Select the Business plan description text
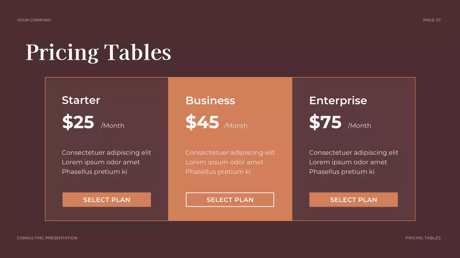The image size is (460, 258). pos(230,162)
